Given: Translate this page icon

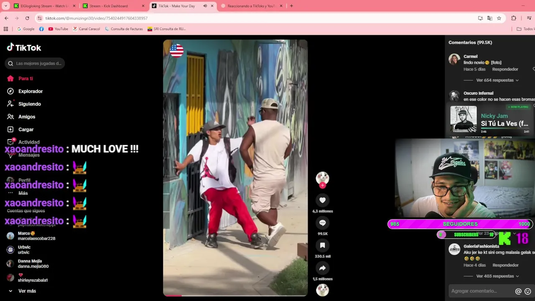Looking at the screenshot, I should click(x=489, y=18).
